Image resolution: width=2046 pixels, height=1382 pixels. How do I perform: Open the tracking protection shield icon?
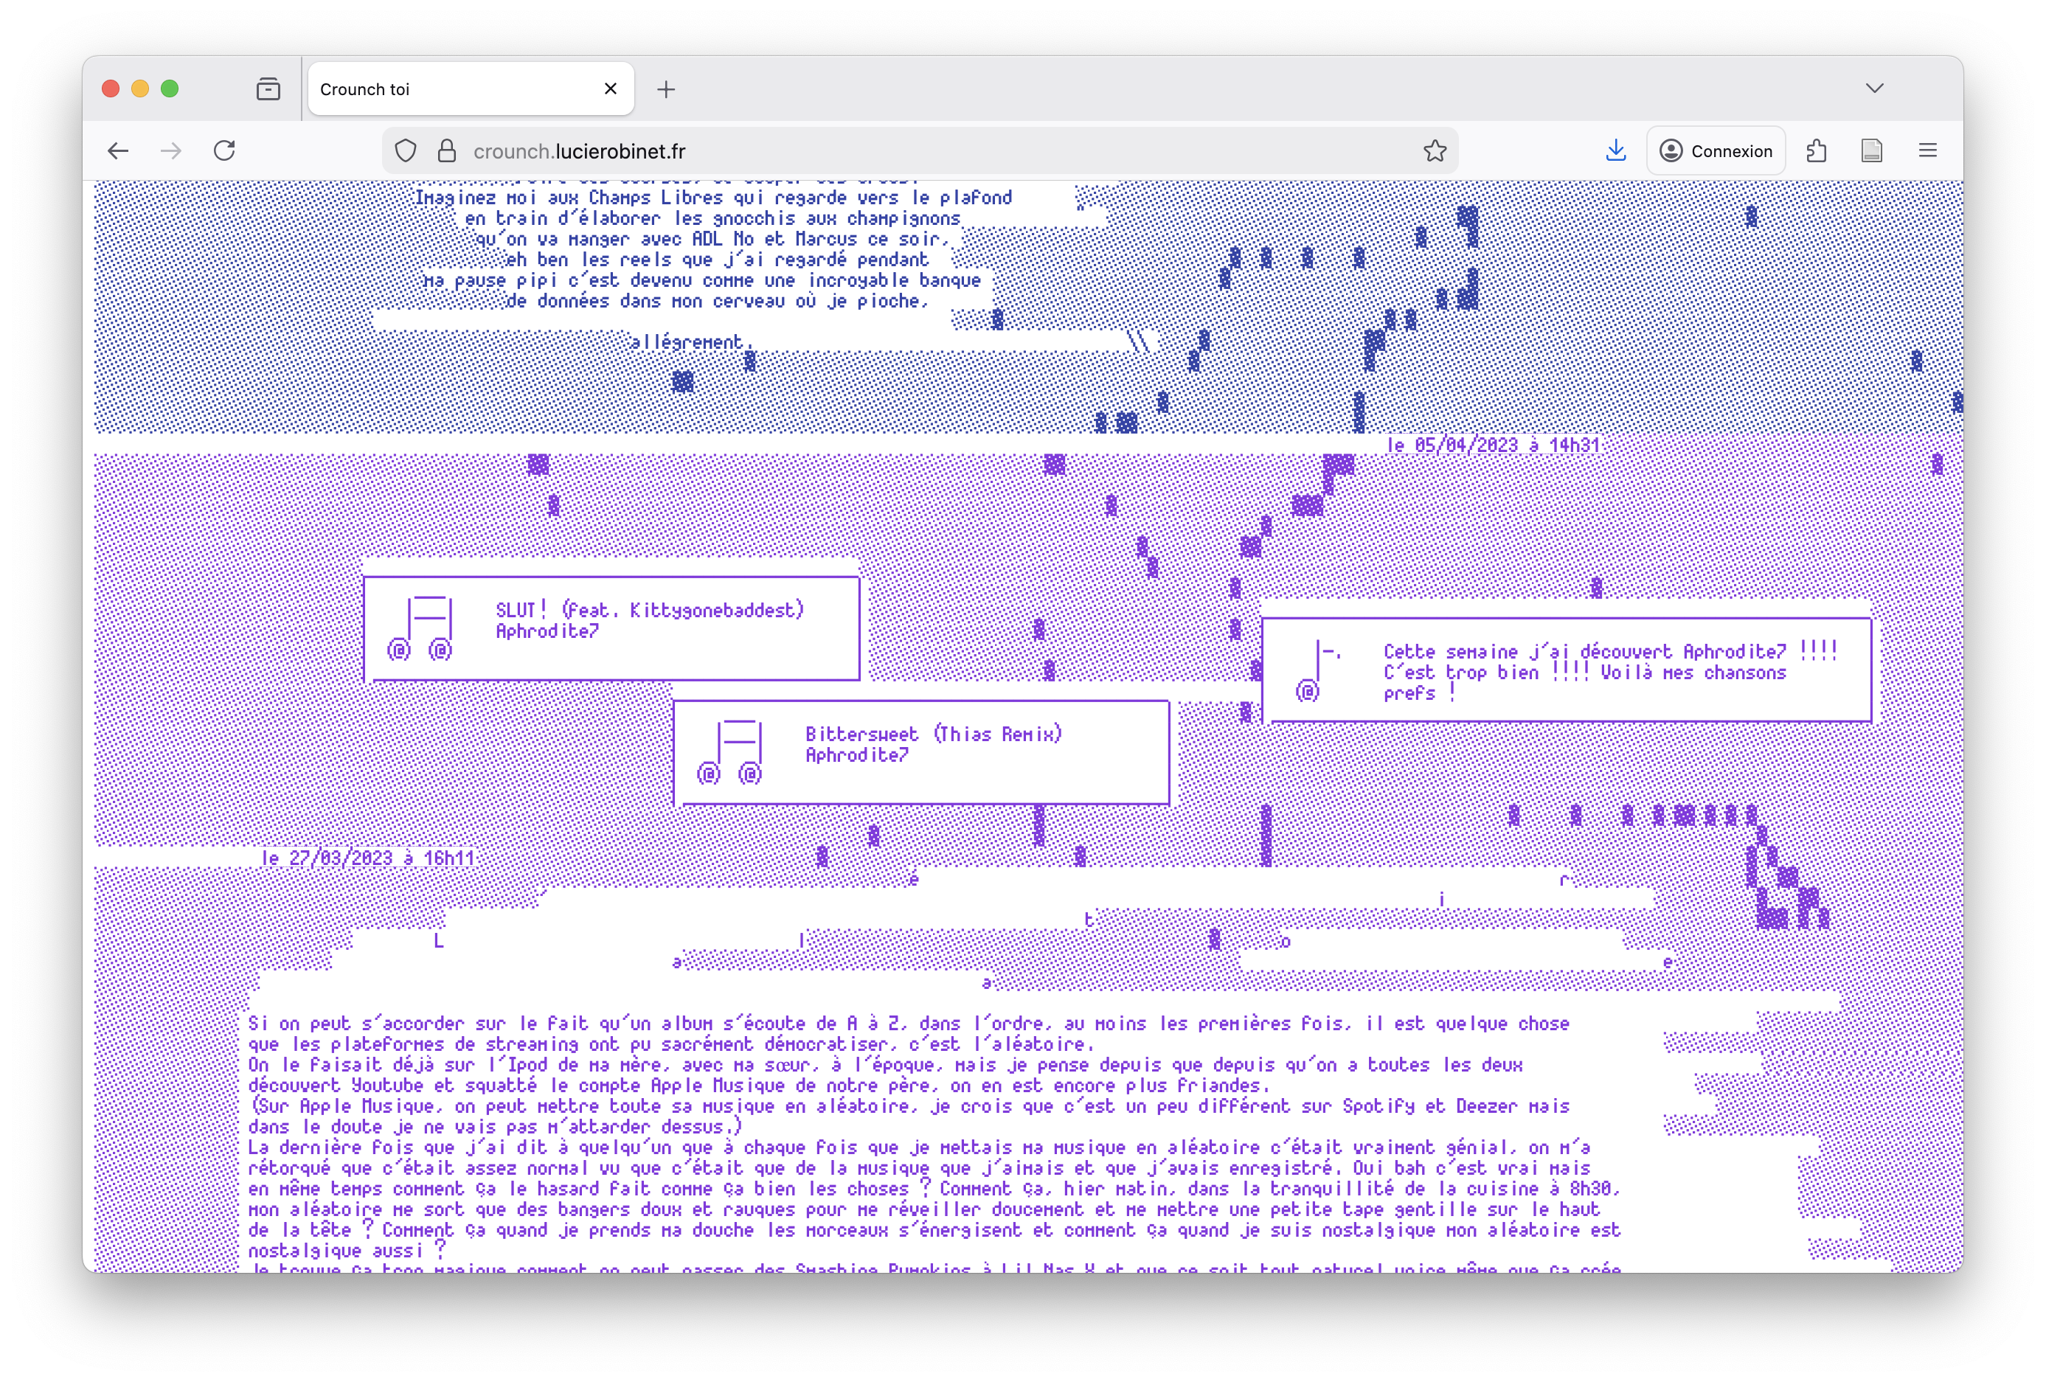pos(405,151)
